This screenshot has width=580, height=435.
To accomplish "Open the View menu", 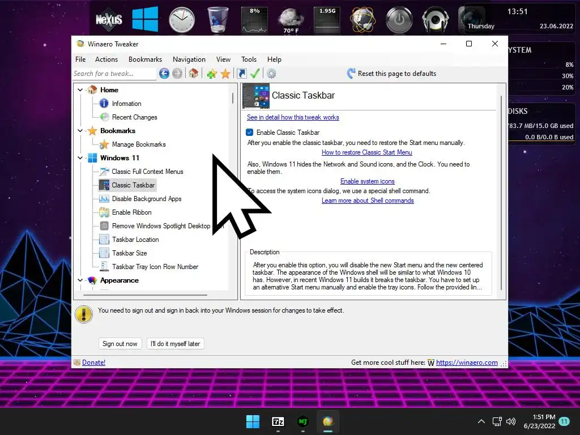I will coord(223,59).
